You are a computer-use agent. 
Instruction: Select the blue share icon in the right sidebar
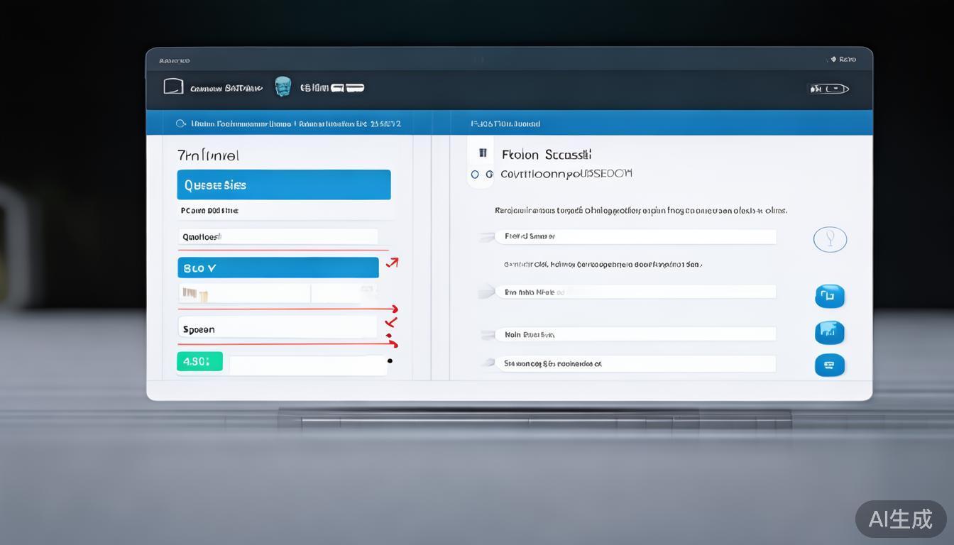(x=830, y=297)
